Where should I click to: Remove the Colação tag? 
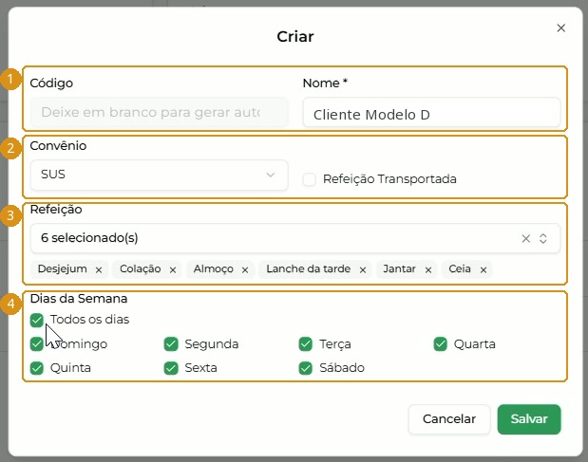(x=173, y=270)
